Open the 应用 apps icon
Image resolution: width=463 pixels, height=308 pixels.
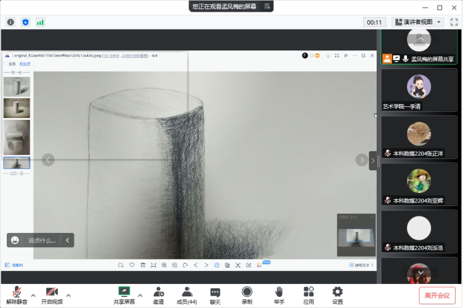point(308,294)
